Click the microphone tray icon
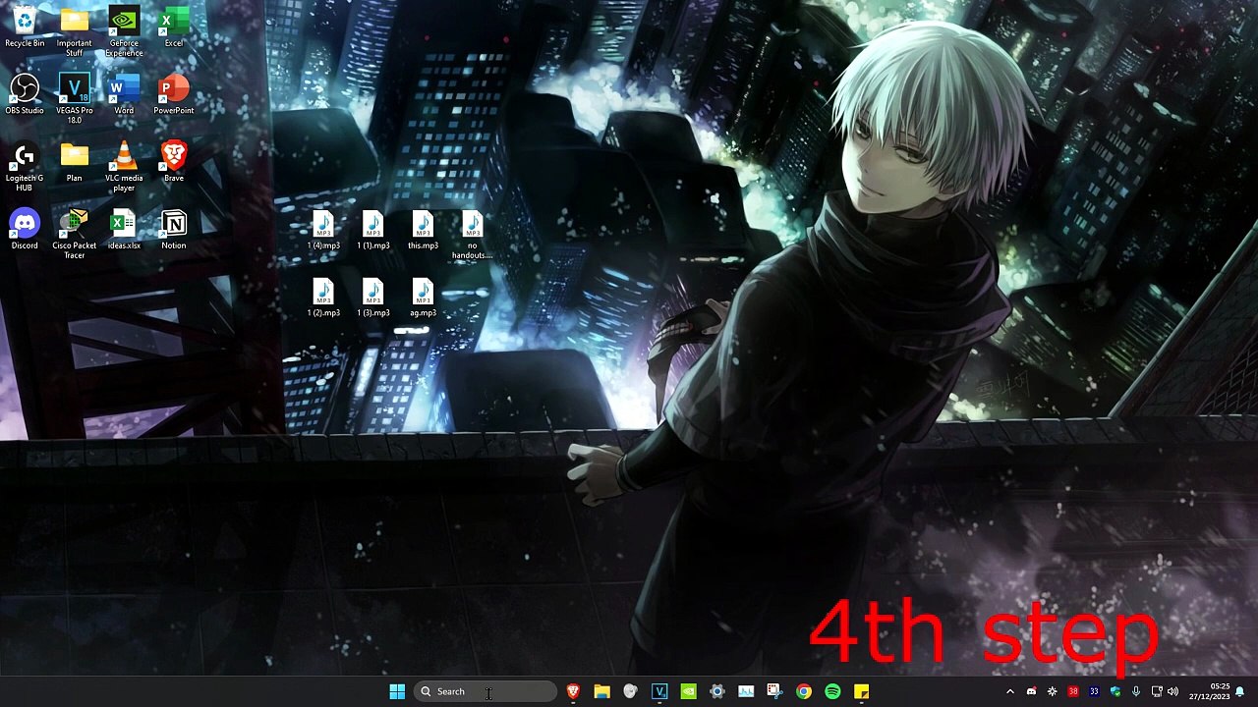 tap(1136, 691)
